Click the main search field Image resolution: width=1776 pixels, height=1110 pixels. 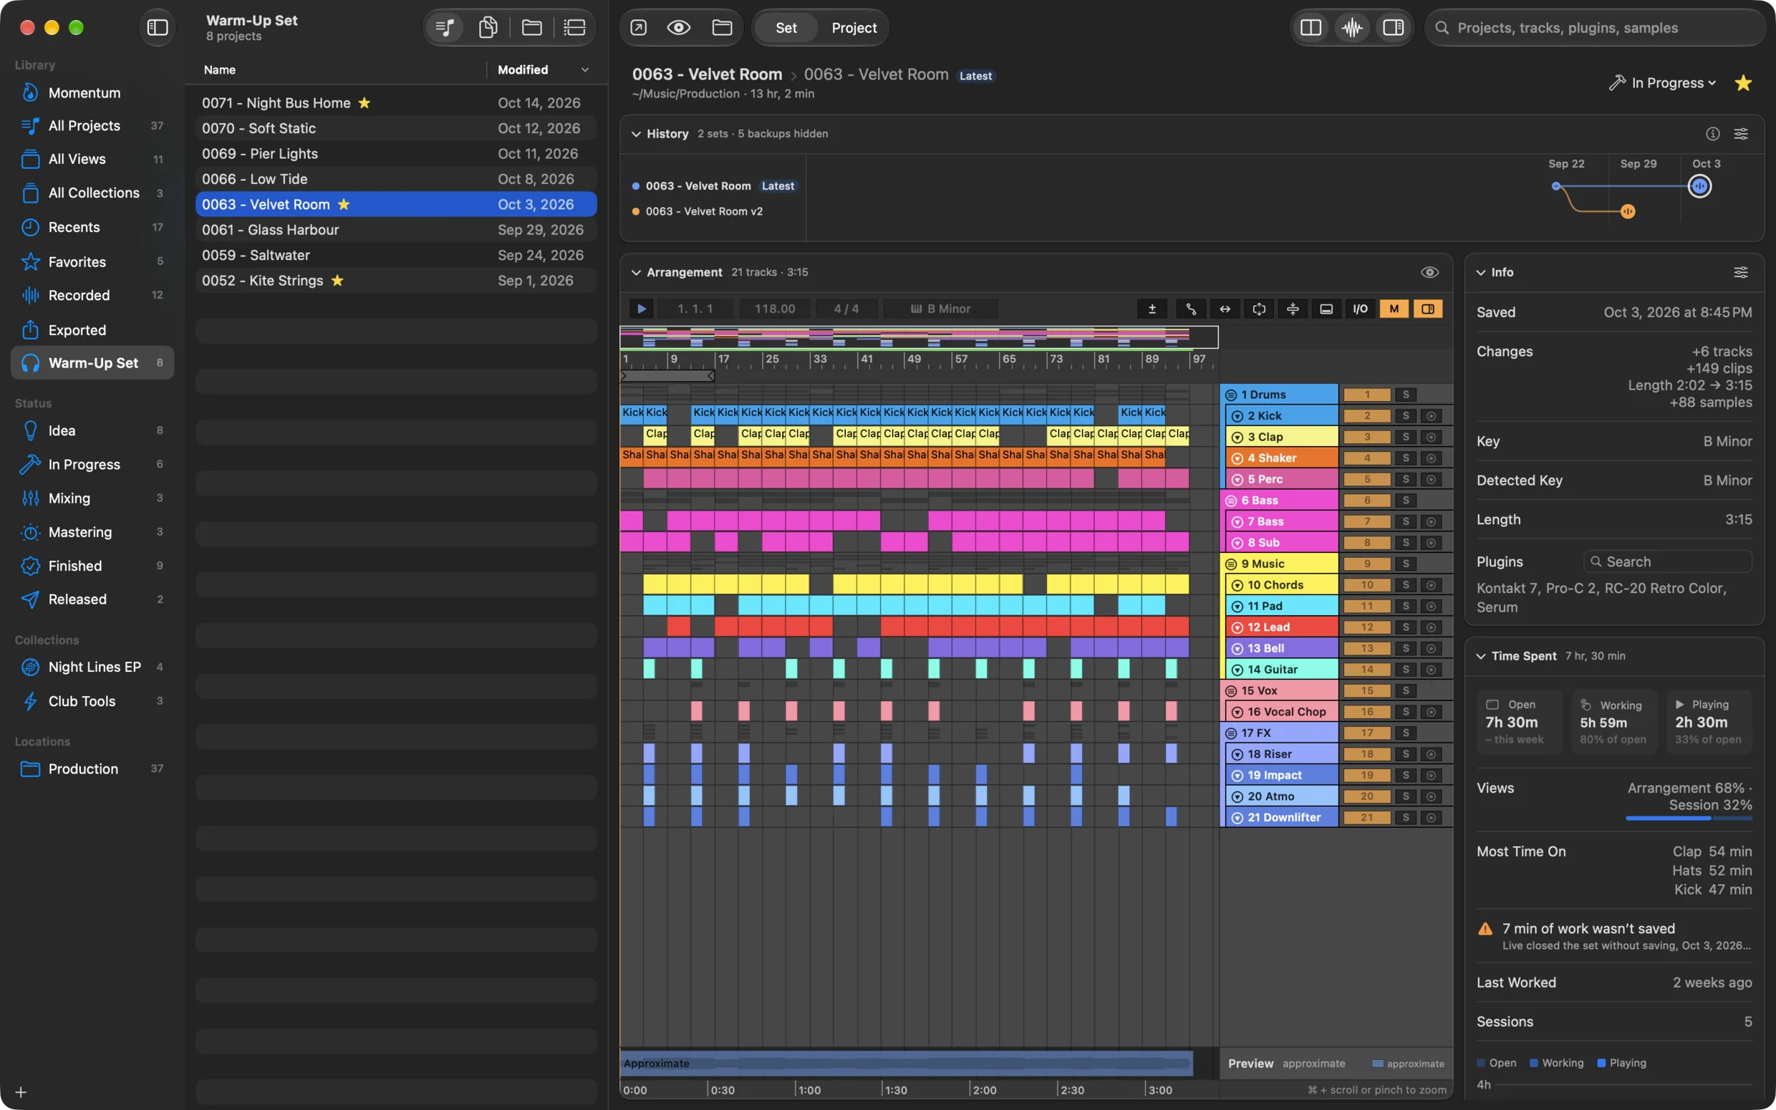(1594, 28)
